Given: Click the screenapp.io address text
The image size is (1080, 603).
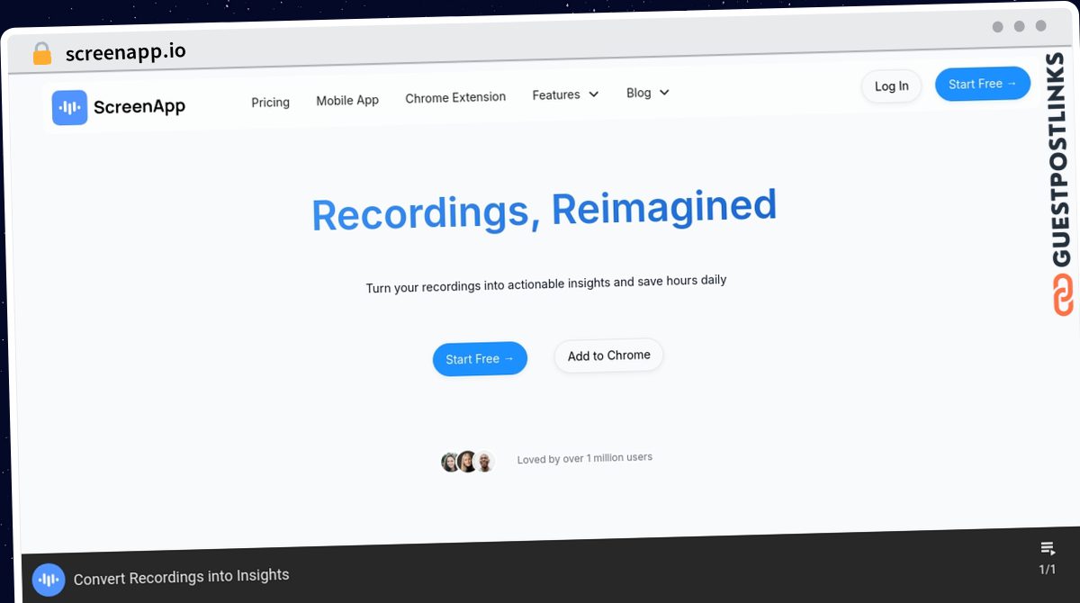Looking at the screenshot, I should click(126, 52).
